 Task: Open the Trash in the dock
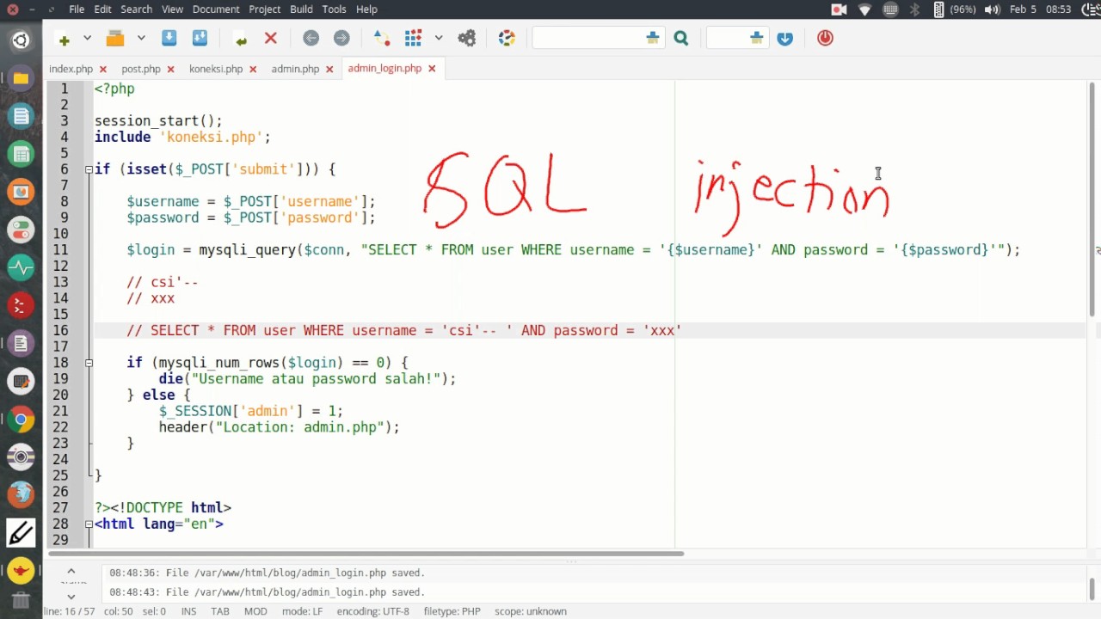point(22,601)
